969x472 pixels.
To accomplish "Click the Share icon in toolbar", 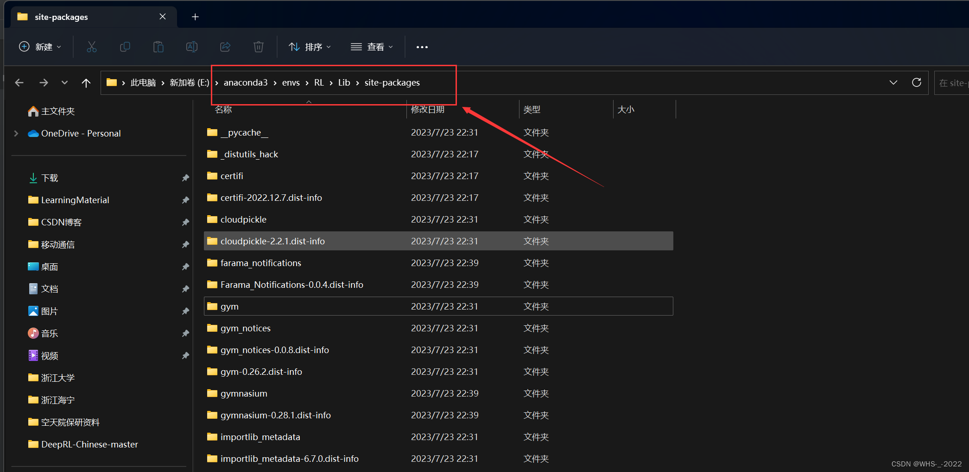I will [225, 47].
